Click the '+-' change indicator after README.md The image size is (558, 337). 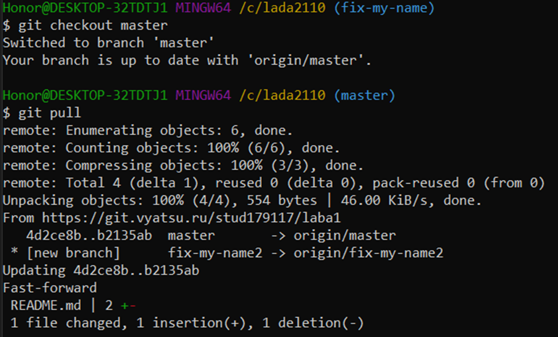tap(128, 305)
